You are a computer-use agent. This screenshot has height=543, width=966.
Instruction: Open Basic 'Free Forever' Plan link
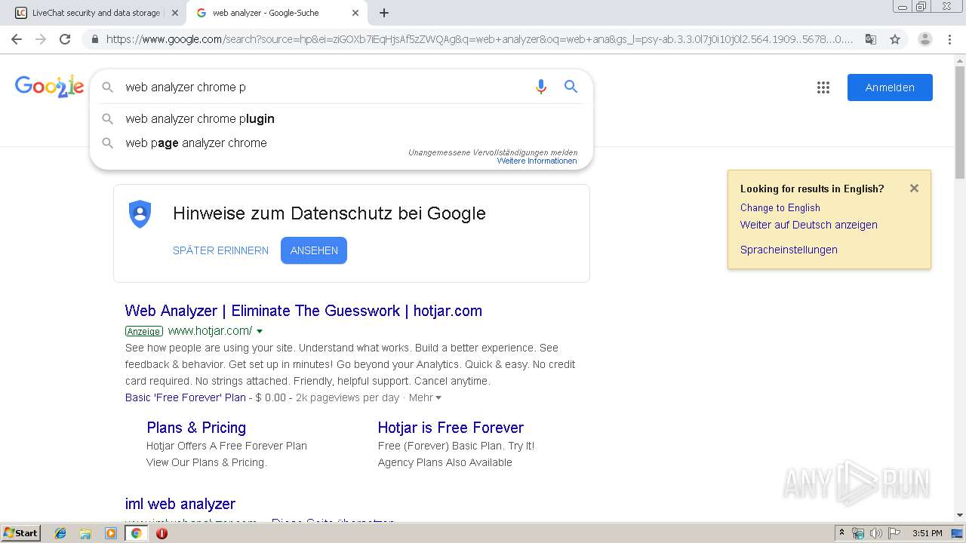pos(186,397)
